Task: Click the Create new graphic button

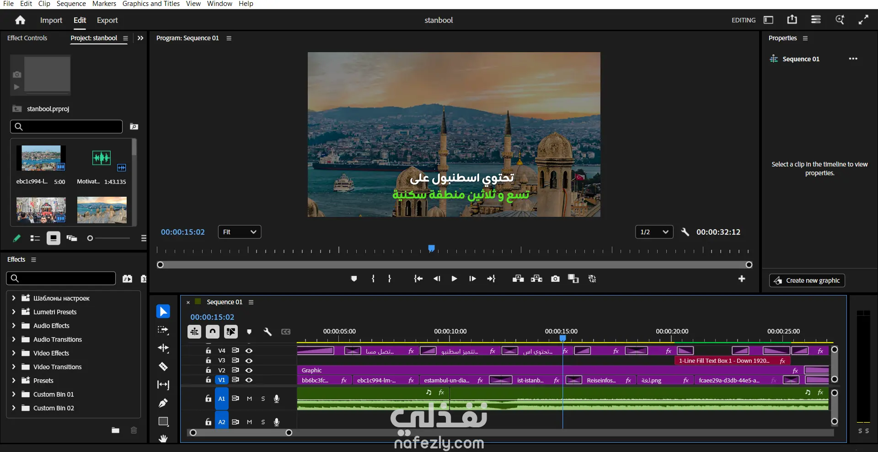Action: [807, 280]
